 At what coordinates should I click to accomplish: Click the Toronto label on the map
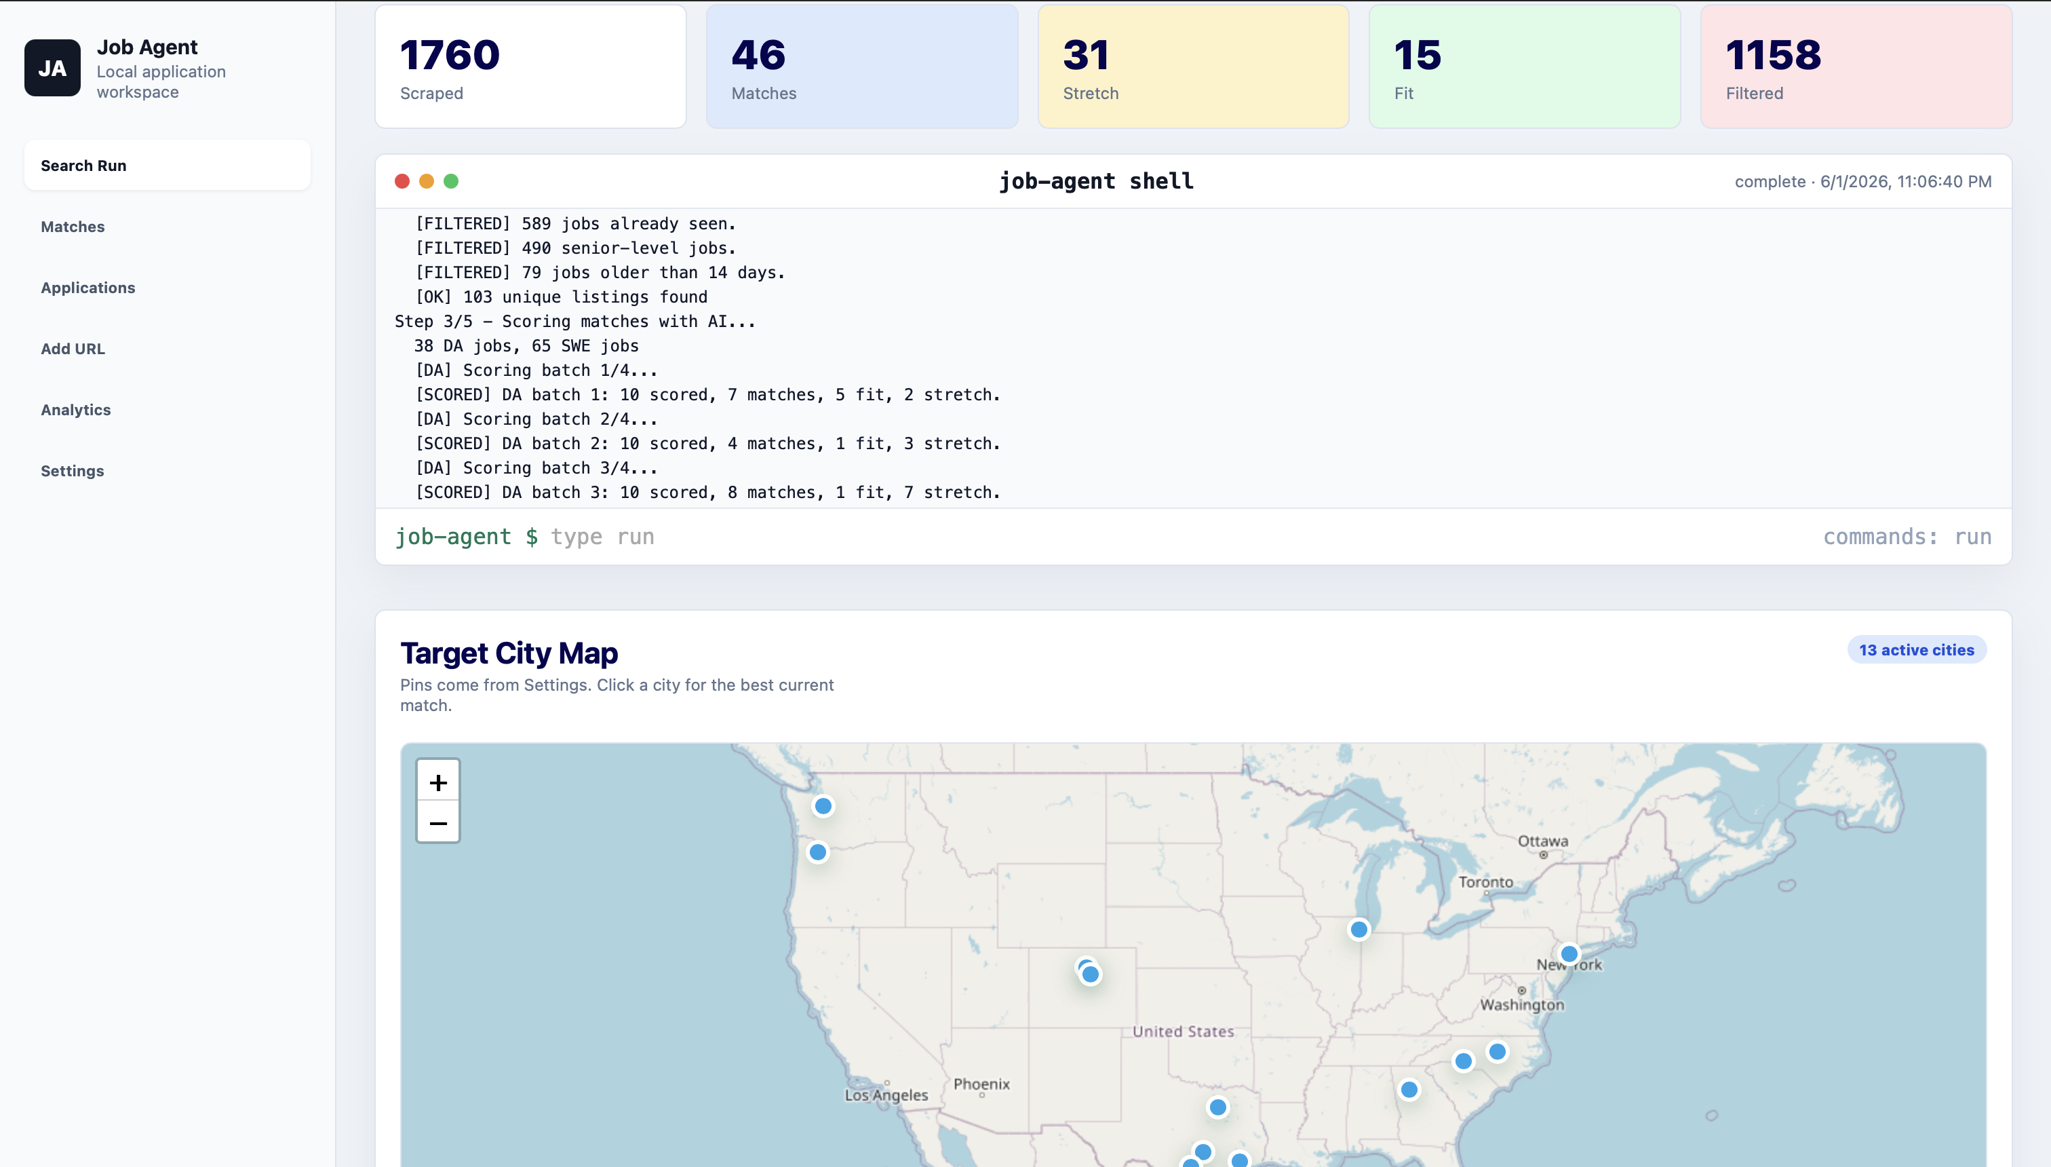(x=1485, y=883)
